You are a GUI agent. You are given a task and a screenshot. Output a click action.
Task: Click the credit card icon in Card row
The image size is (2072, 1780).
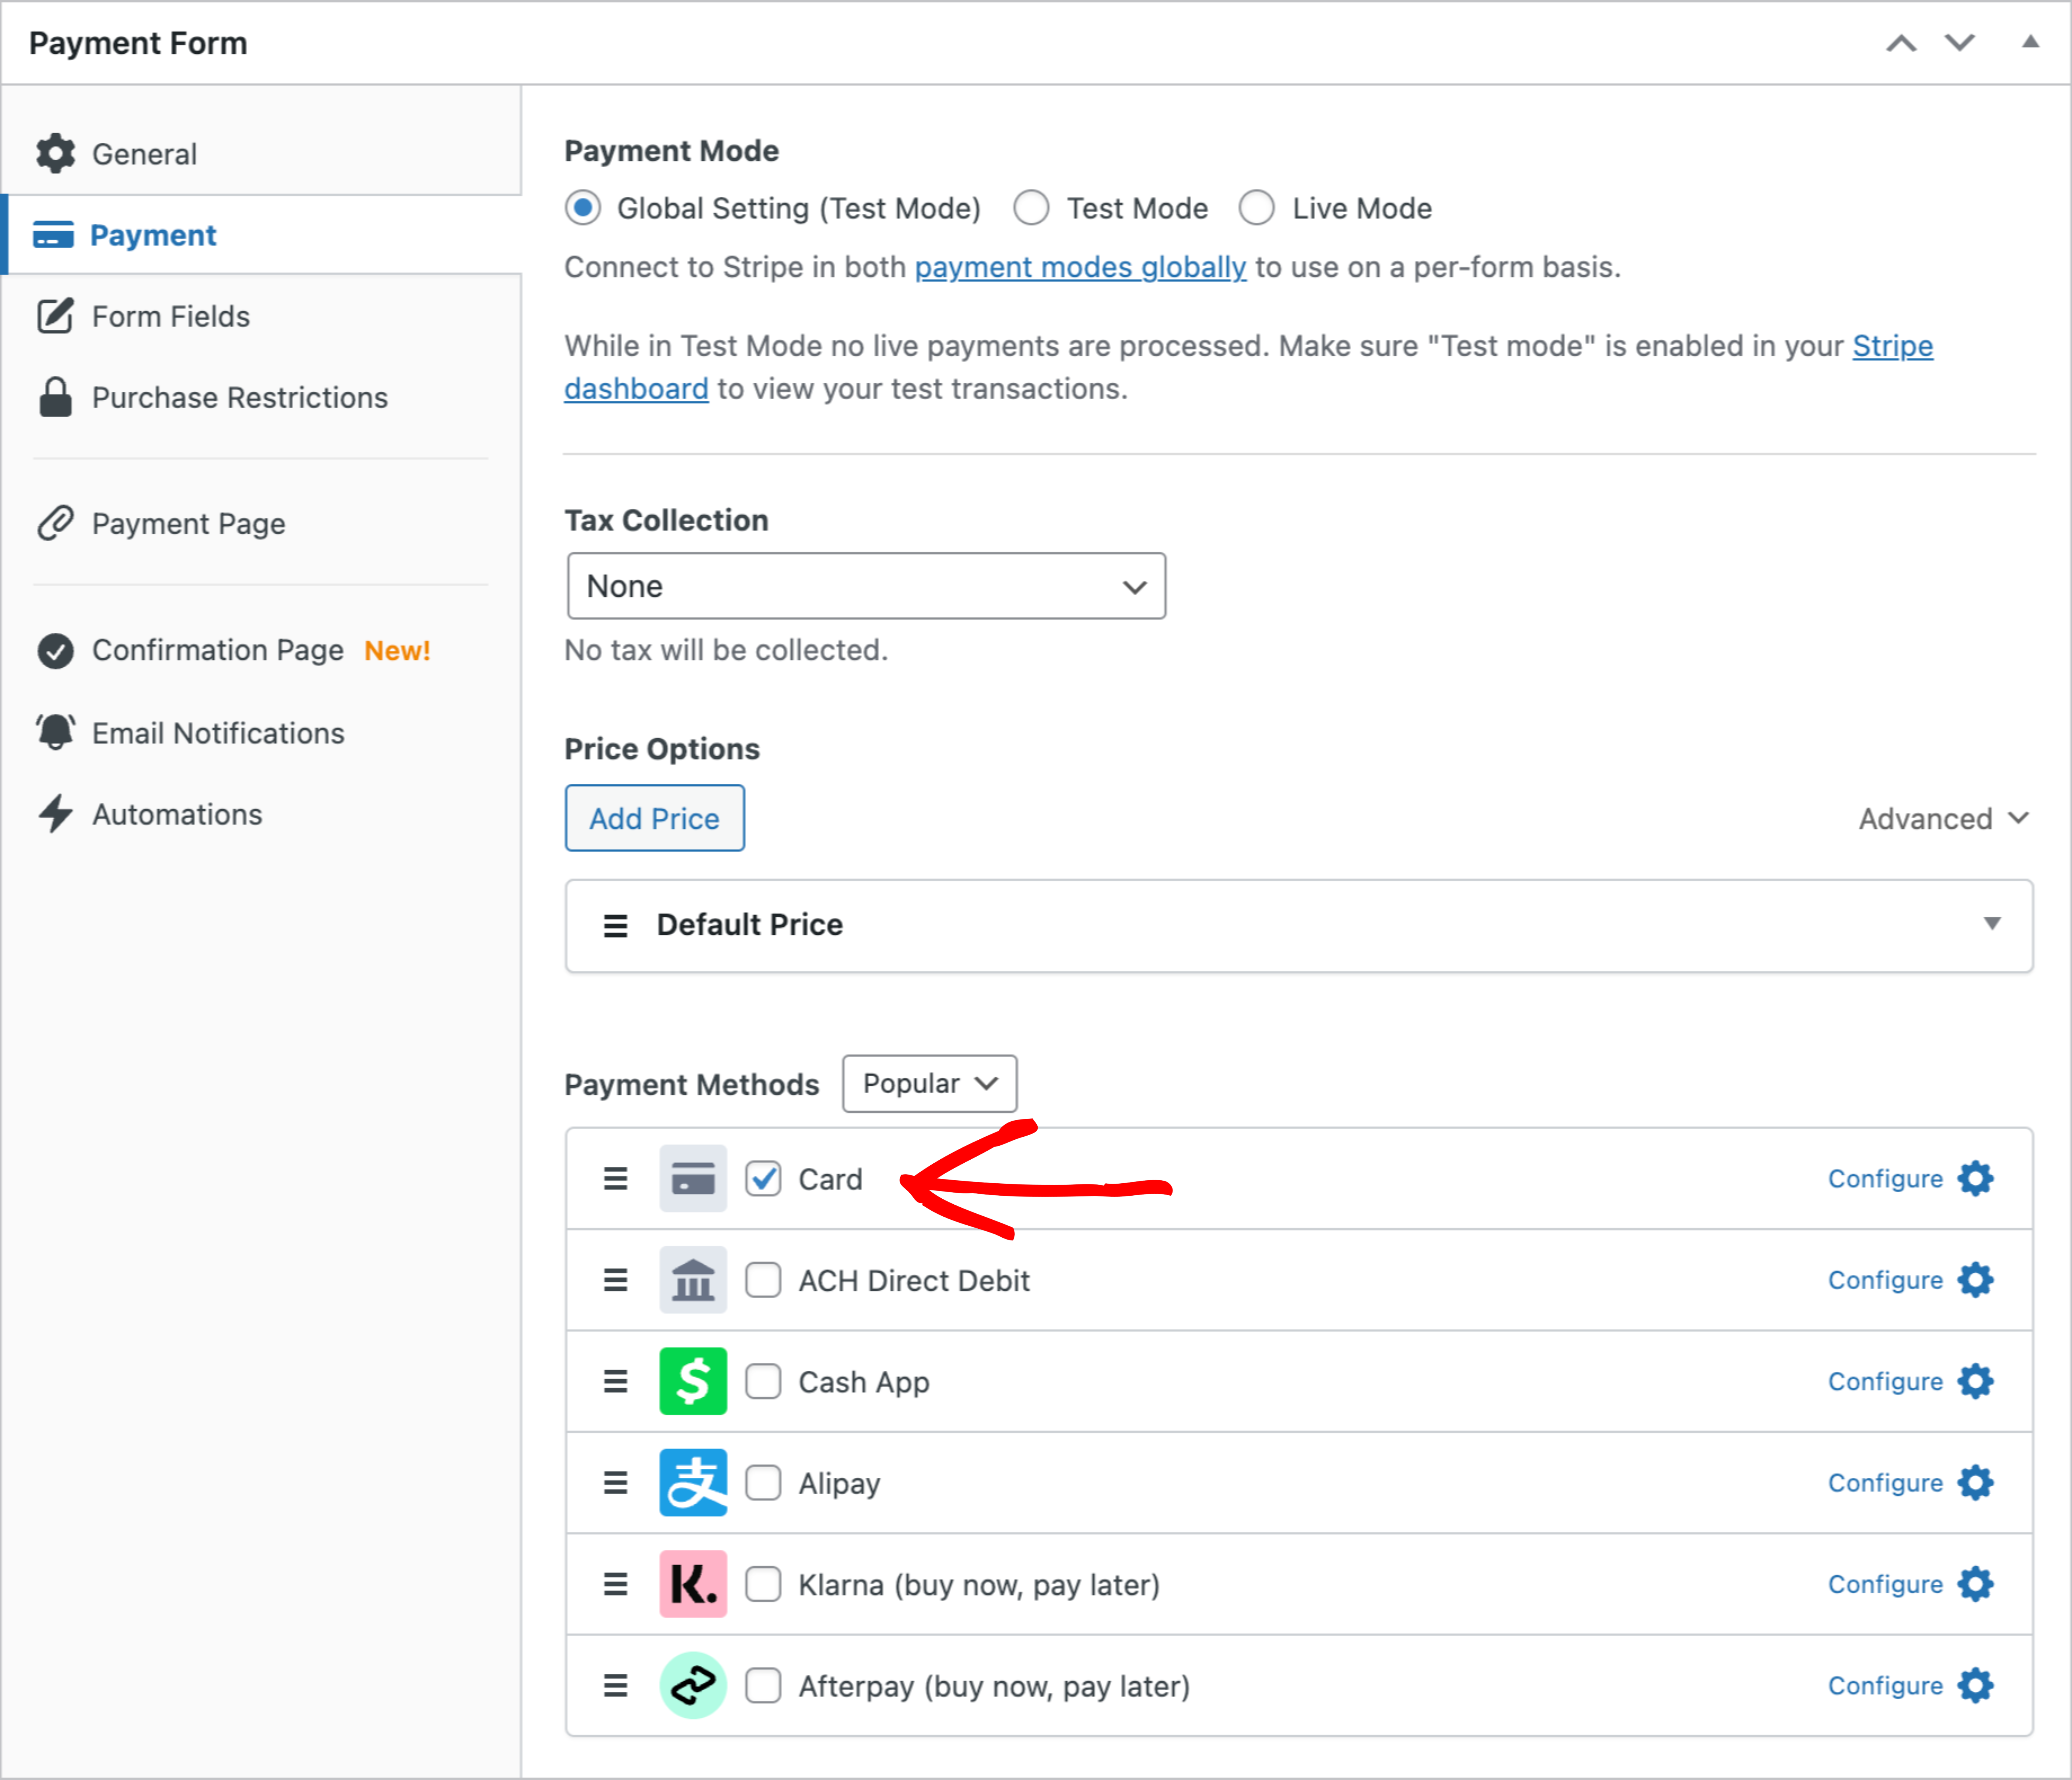(x=693, y=1179)
